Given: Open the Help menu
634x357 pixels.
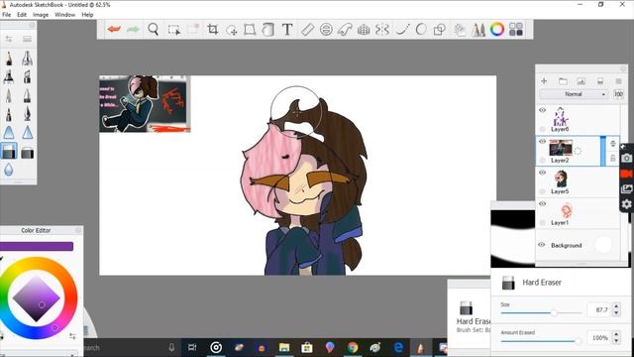Looking at the screenshot, I should (x=87, y=15).
